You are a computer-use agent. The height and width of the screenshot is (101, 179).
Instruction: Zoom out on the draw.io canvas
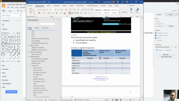[21, 11]
